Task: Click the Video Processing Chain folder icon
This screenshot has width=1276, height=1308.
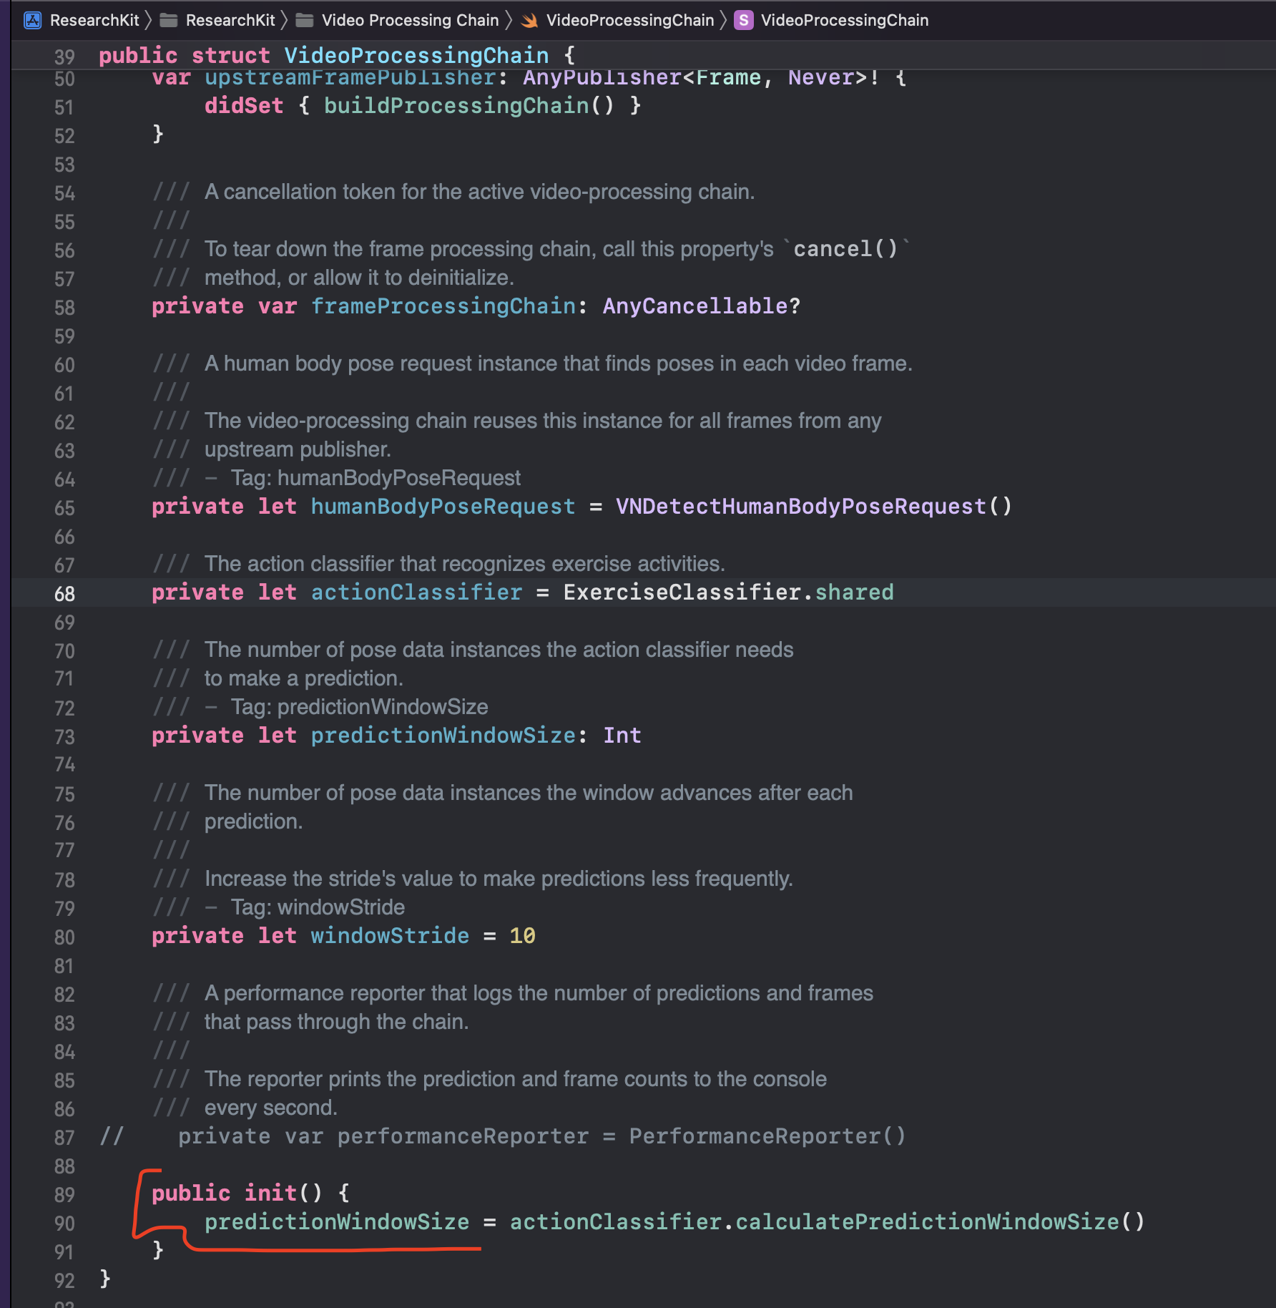Action: point(305,20)
